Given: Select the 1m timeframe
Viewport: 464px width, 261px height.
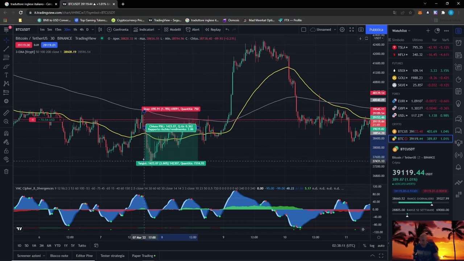Looking at the screenshot, I should click(42, 29).
